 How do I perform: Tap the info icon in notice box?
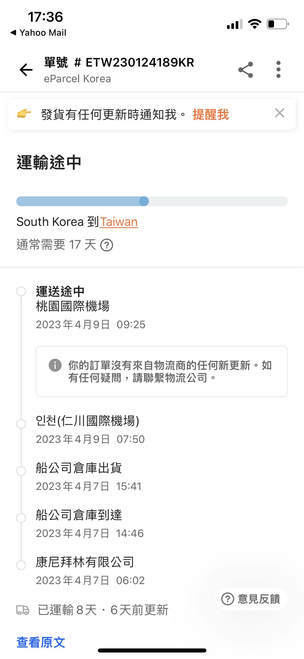coord(55,365)
